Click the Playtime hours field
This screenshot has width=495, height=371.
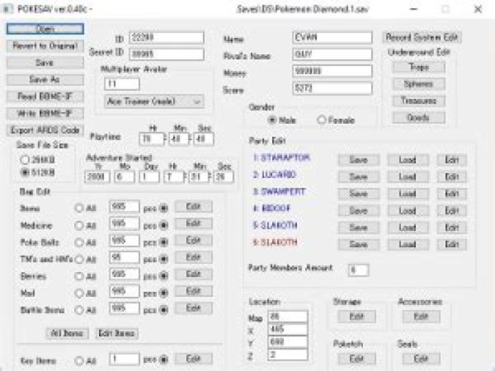pos(151,139)
